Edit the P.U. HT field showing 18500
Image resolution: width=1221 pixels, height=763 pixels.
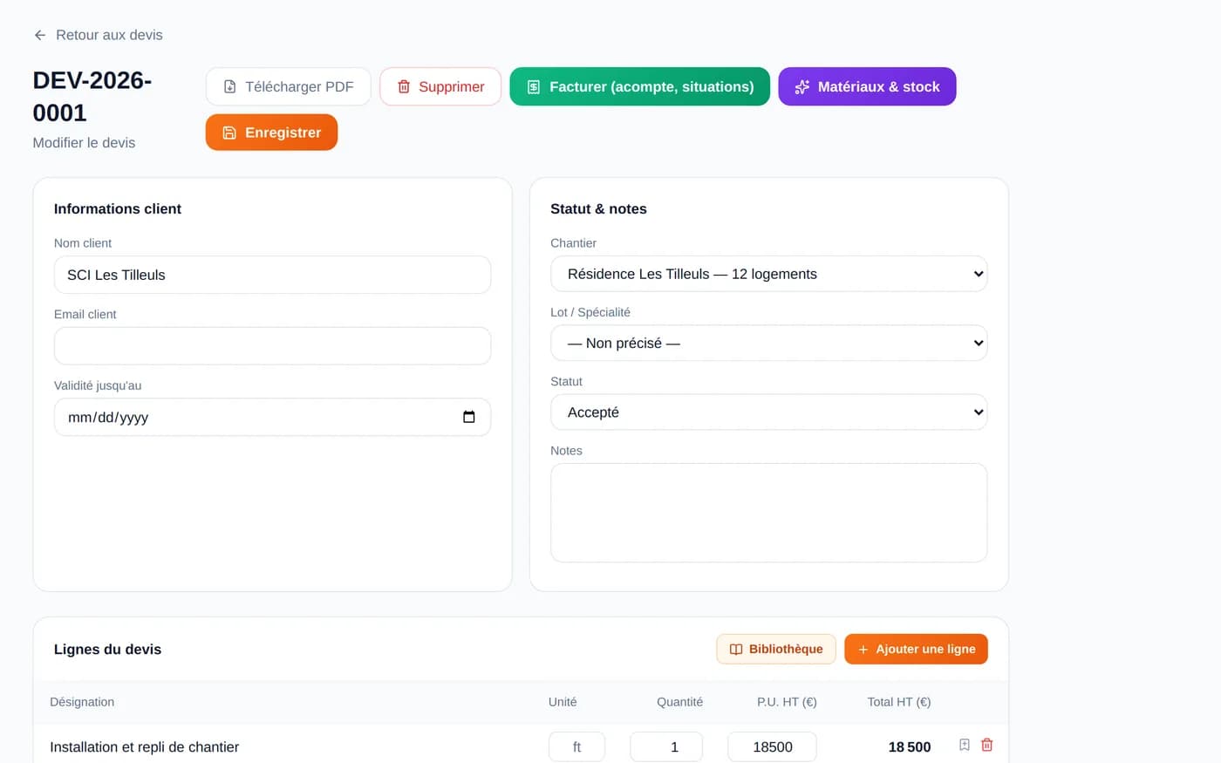(772, 746)
